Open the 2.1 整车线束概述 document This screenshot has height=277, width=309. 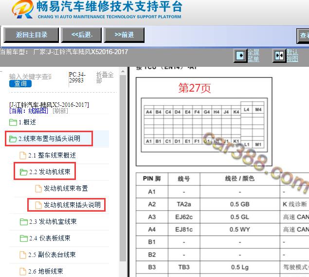52,156
